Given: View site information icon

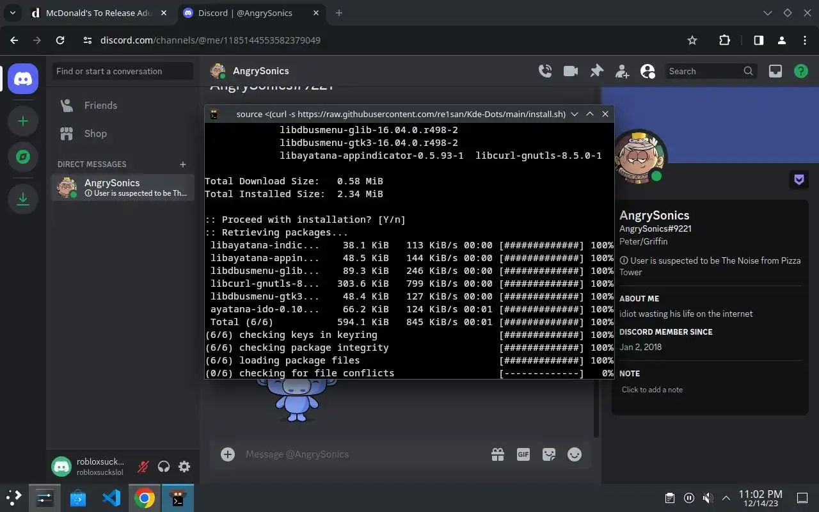Looking at the screenshot, I should [88, 40].
